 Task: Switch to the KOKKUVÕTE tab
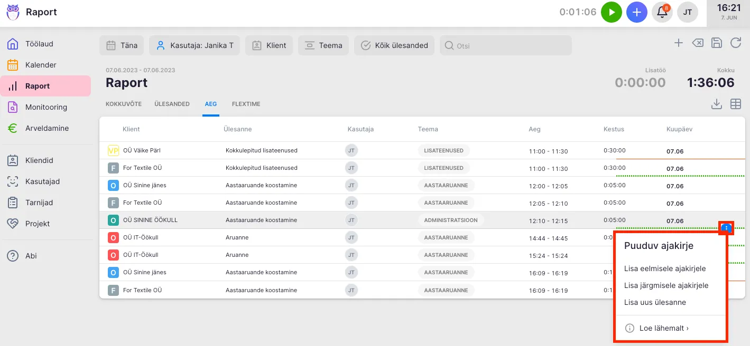[124, 104]
